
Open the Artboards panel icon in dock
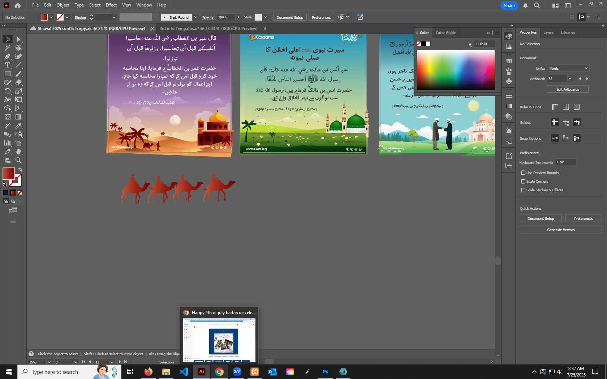pos(509,166)
